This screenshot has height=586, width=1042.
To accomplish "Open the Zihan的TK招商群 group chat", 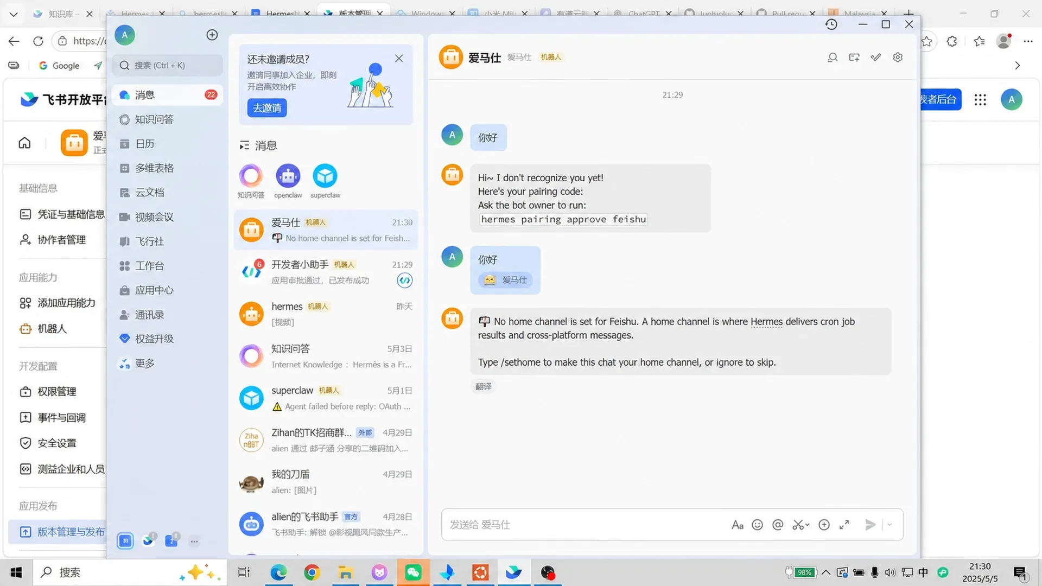I will tap(326, 440).
